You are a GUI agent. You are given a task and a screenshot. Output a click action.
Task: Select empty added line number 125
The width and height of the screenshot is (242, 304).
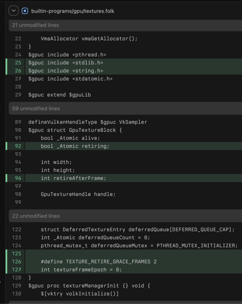point(17,254)
